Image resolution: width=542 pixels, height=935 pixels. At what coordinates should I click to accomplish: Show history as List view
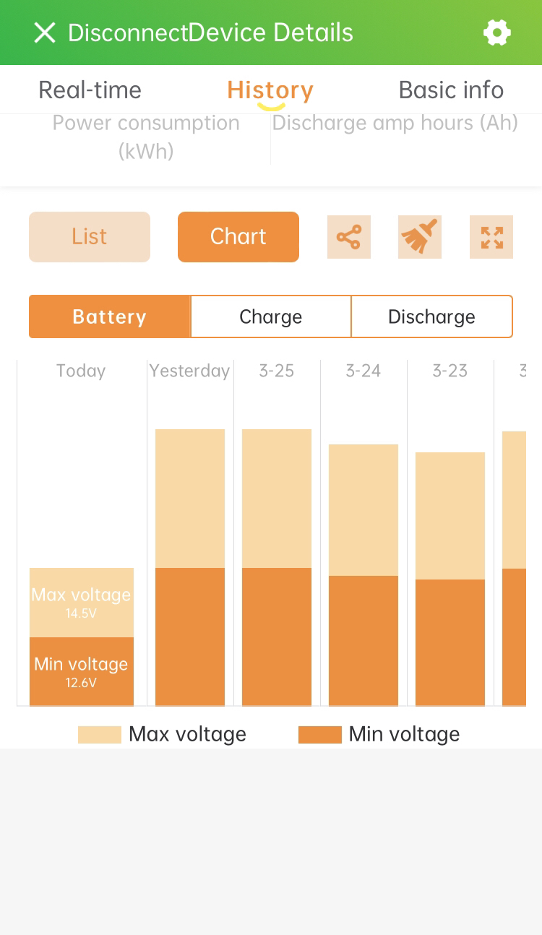point(90,237)
